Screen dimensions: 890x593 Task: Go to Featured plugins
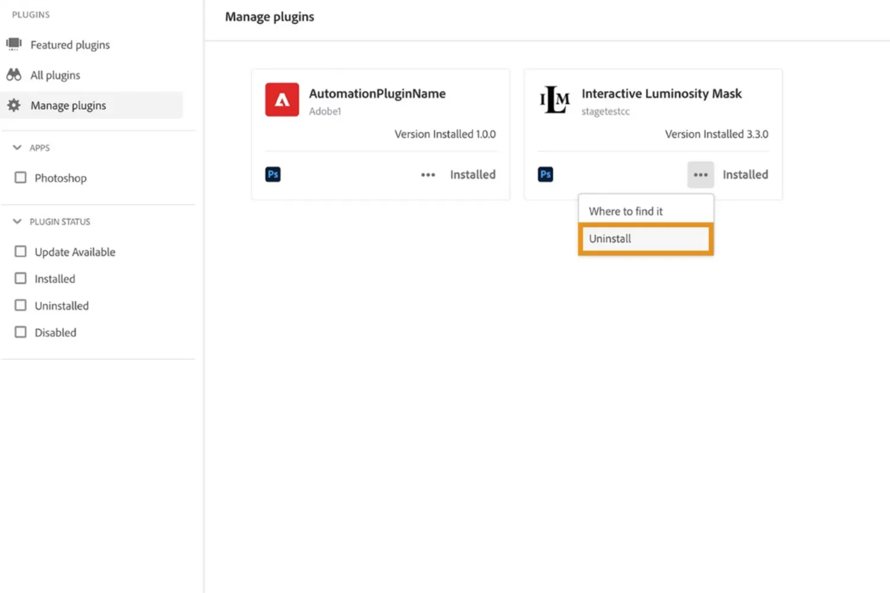point(70,45)
